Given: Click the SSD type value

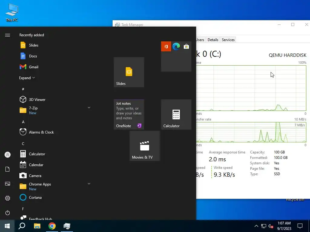Looking at the screenshot, I should click(277, 174).
